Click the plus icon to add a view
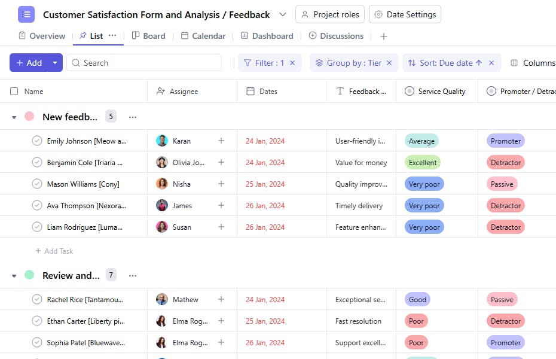 click(384, 36)
